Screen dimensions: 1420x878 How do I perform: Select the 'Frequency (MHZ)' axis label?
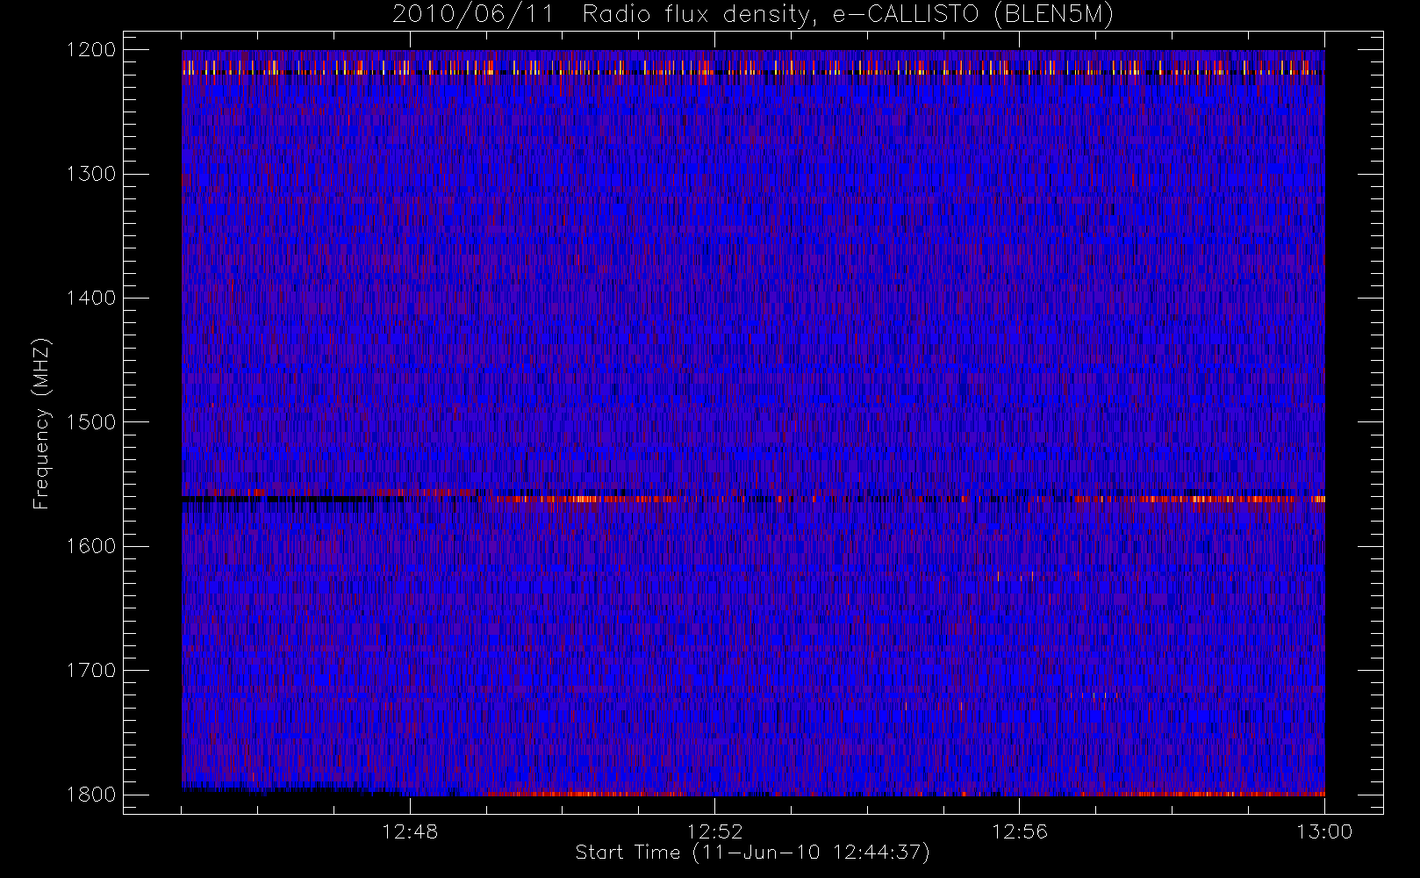click(40, 423)
